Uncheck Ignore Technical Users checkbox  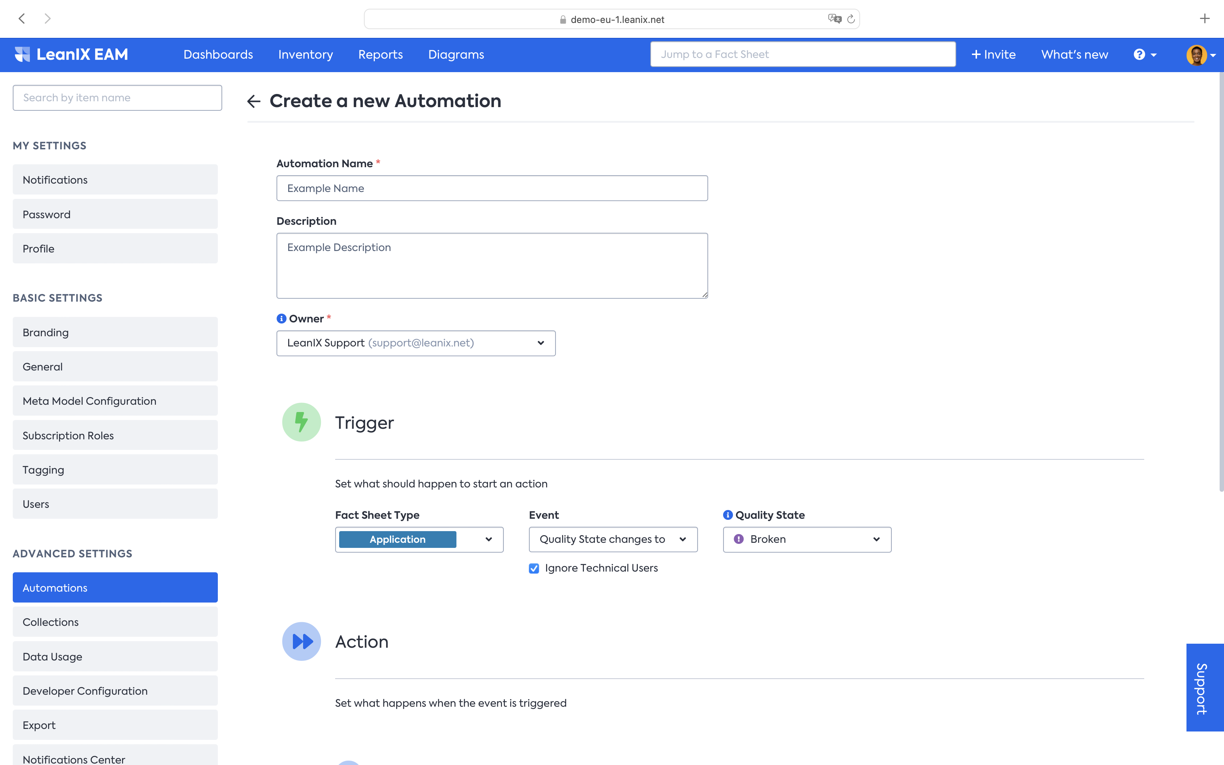click(x=534, y=568)
